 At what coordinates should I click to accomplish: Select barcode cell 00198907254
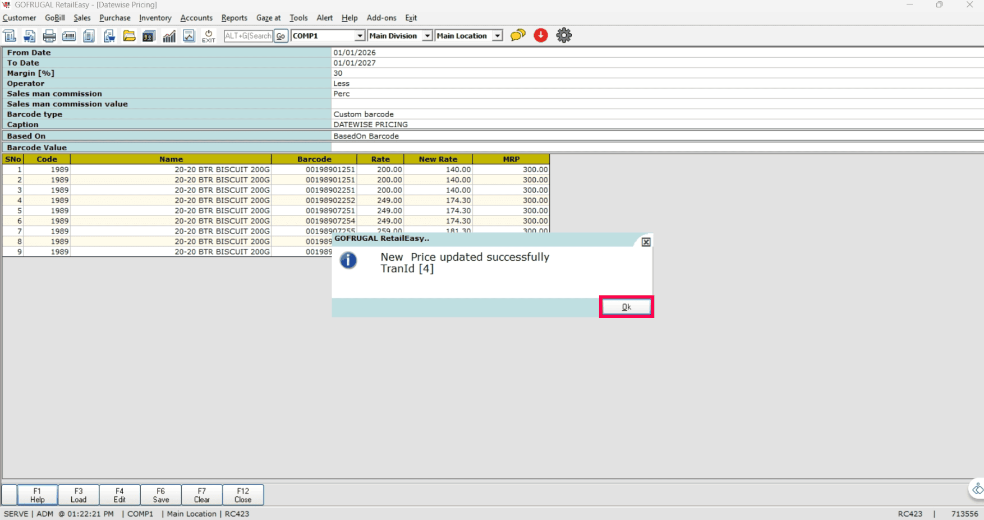pyautogui.click(x=314, y=221)
